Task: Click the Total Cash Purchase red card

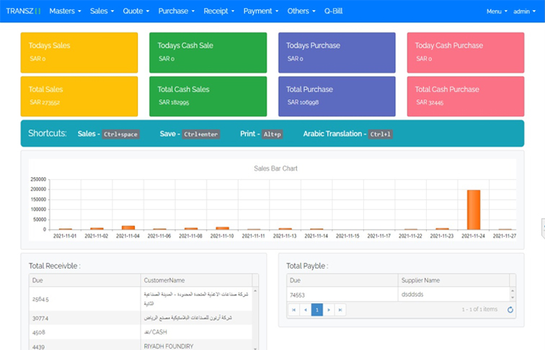Action: pyautogui.click(x=466, y=96)
